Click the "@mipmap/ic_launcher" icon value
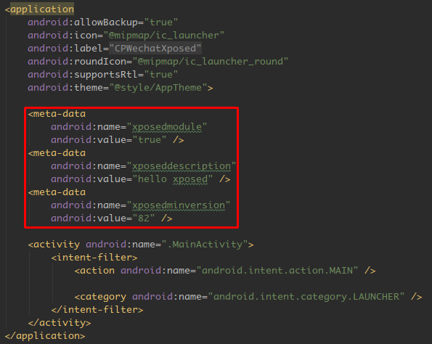This screenshot has width=432, height=344. tap(164, 36)
